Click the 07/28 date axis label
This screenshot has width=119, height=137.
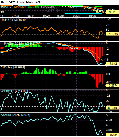(15, 16)
